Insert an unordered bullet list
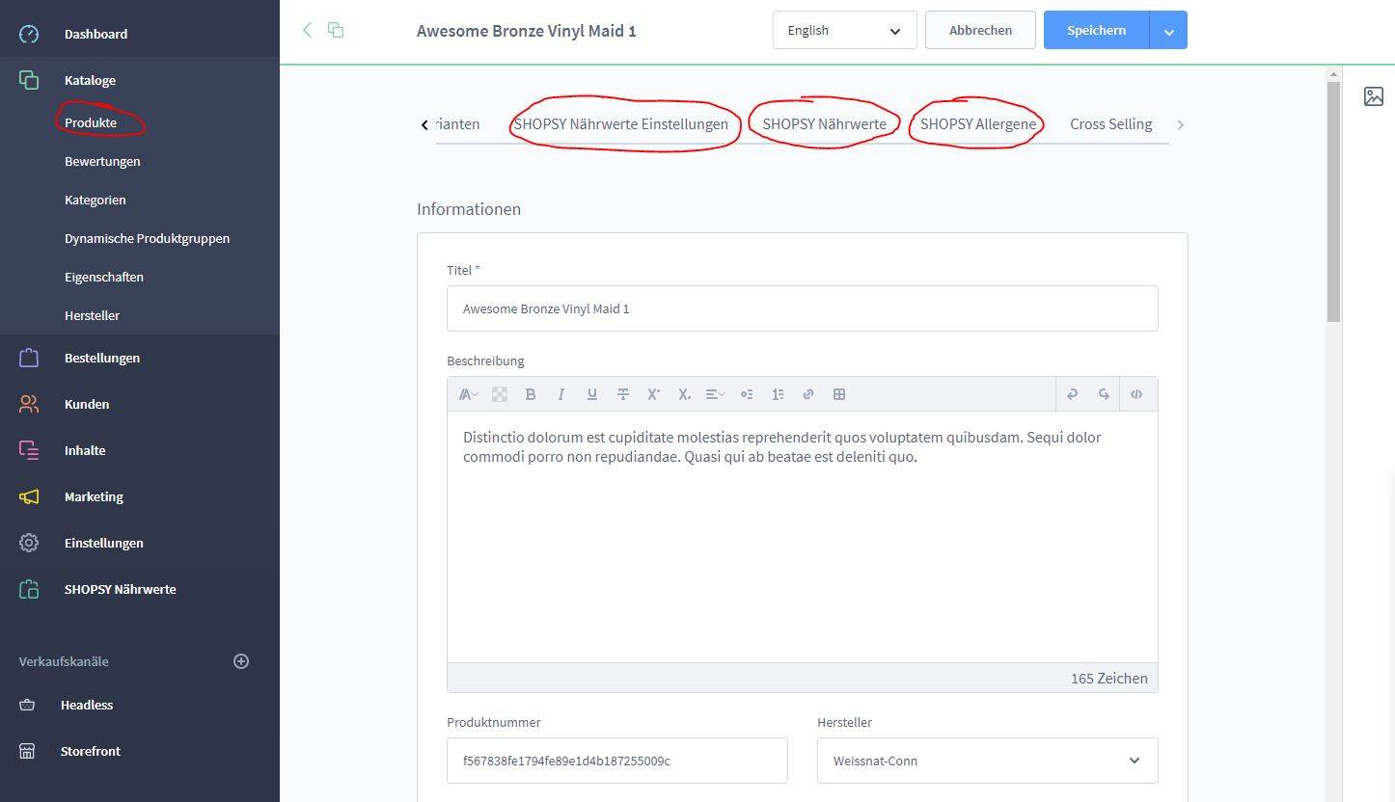 (747, 394)
